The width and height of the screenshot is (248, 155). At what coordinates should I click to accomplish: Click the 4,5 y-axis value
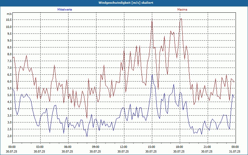pyautogui.click(x=9, y=102)
